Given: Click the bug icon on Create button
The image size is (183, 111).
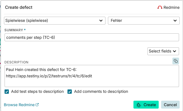Looking at the screenshot, I should (139, 105).
